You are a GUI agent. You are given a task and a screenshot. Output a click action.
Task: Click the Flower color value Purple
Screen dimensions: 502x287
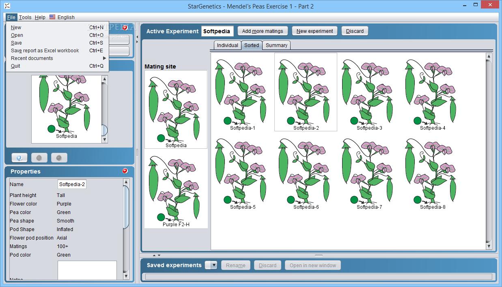click(x=64, y=204)
